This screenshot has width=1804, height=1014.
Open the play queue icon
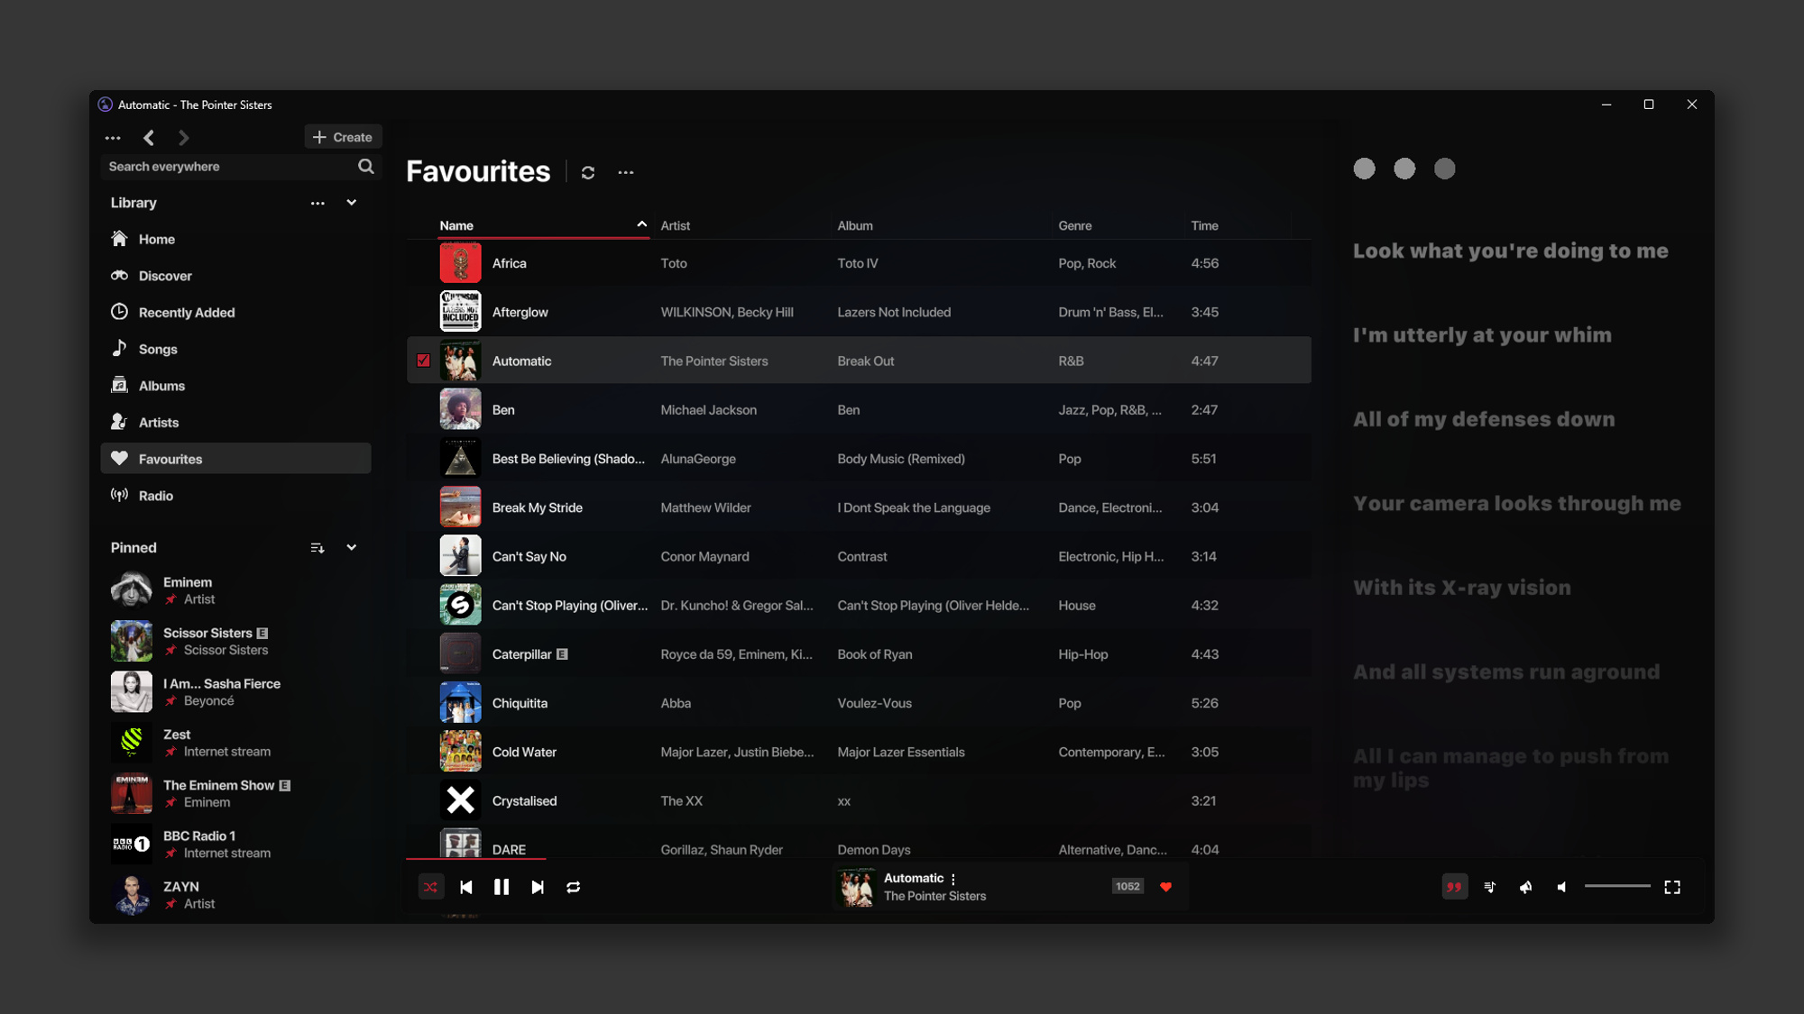pos(1490,887)
